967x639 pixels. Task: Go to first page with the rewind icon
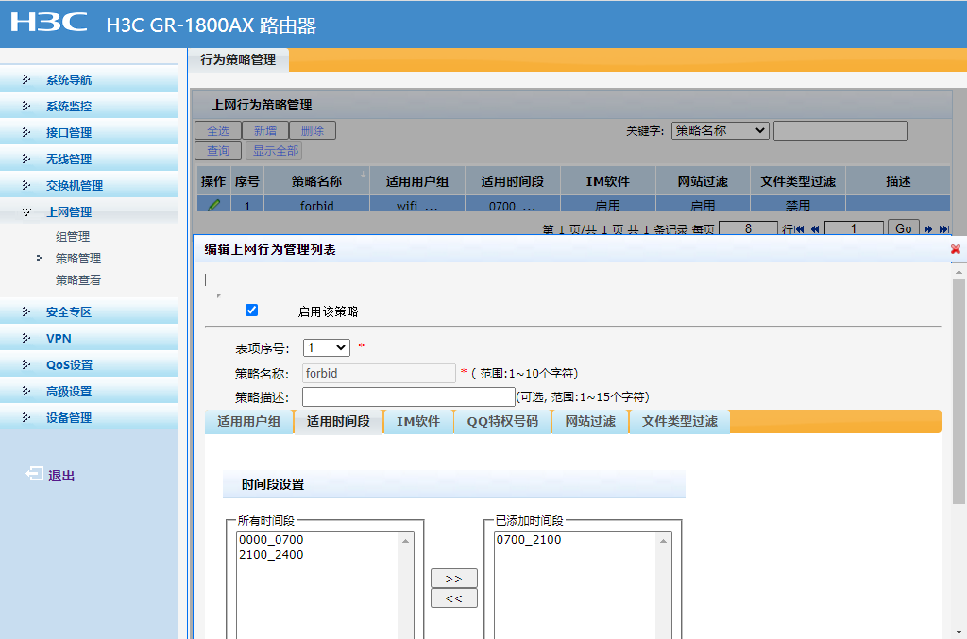click(x=800, y=229)
